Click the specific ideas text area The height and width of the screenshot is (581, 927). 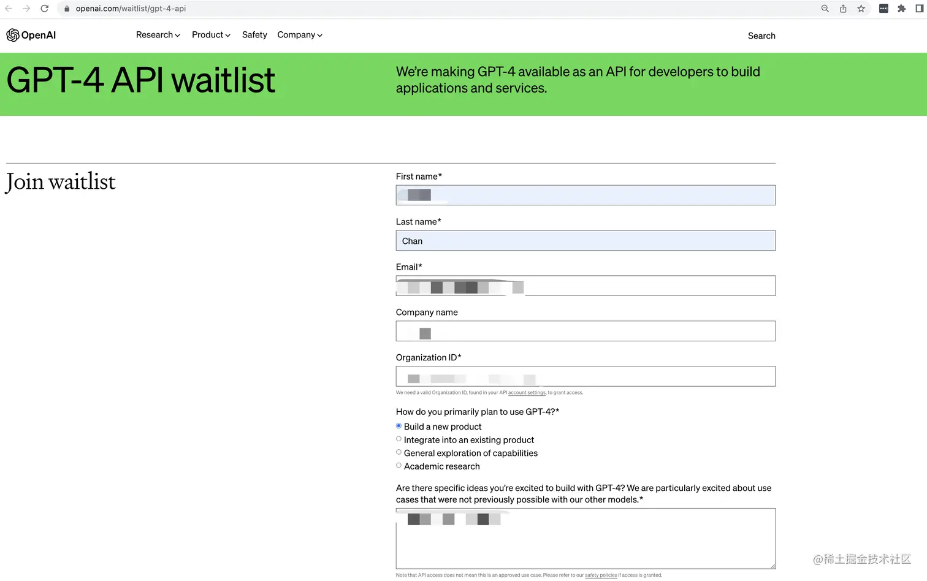point(586,539)
